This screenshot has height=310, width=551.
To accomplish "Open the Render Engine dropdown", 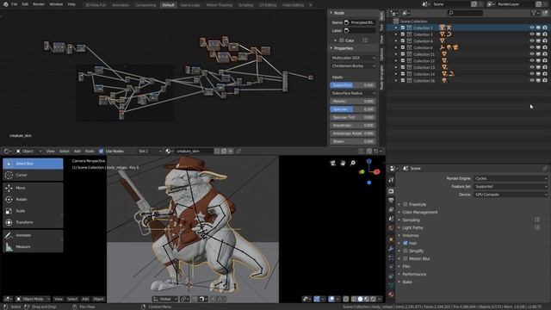I will pos(511,178).
